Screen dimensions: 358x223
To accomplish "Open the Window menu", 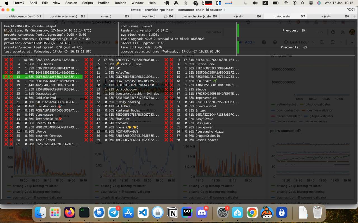I will point(137,3).
